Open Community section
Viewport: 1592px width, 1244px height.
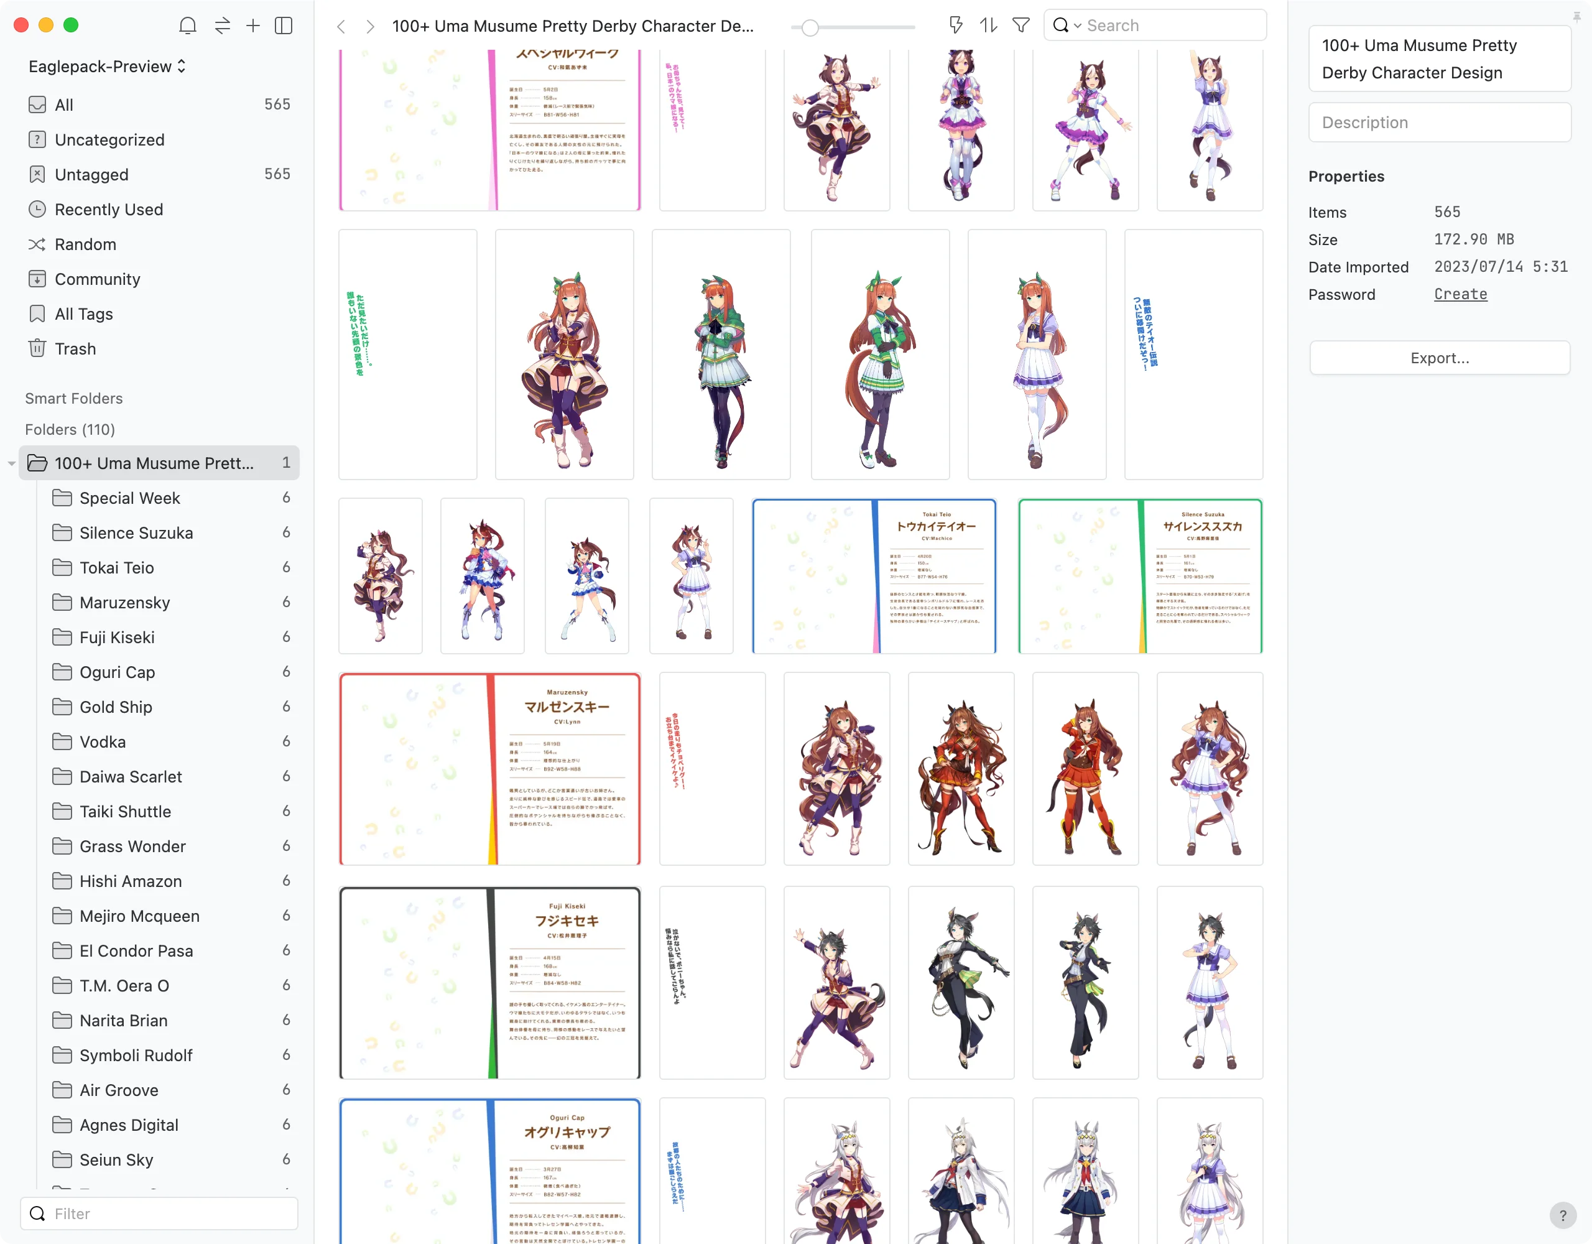click(x=159, y=279)
